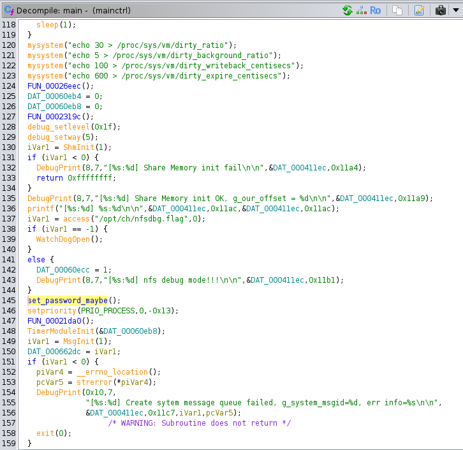
Task: Click pcVar5 variable on line 153
Action: point(50,382)
